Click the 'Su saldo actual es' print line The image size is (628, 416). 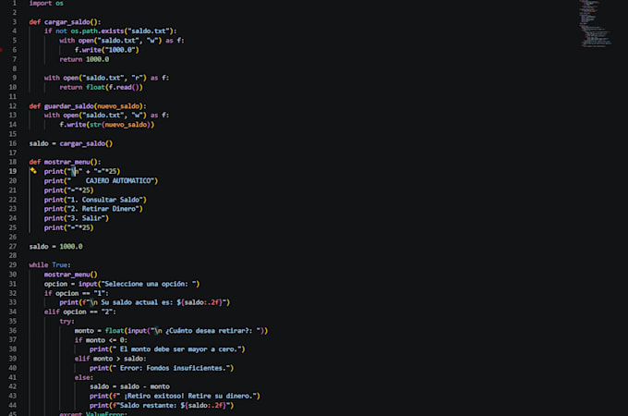(x=145, y=302)
